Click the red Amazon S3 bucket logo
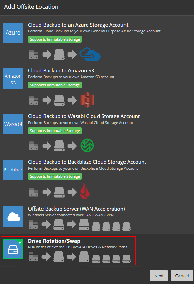 (x=87, y=100)
